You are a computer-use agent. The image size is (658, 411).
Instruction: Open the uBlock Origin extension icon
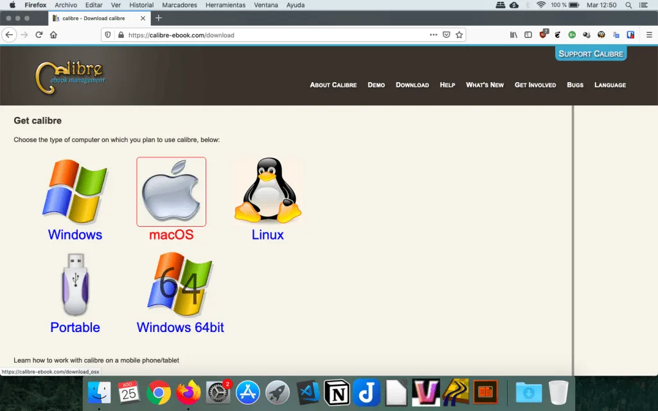(x=544, y=35)
